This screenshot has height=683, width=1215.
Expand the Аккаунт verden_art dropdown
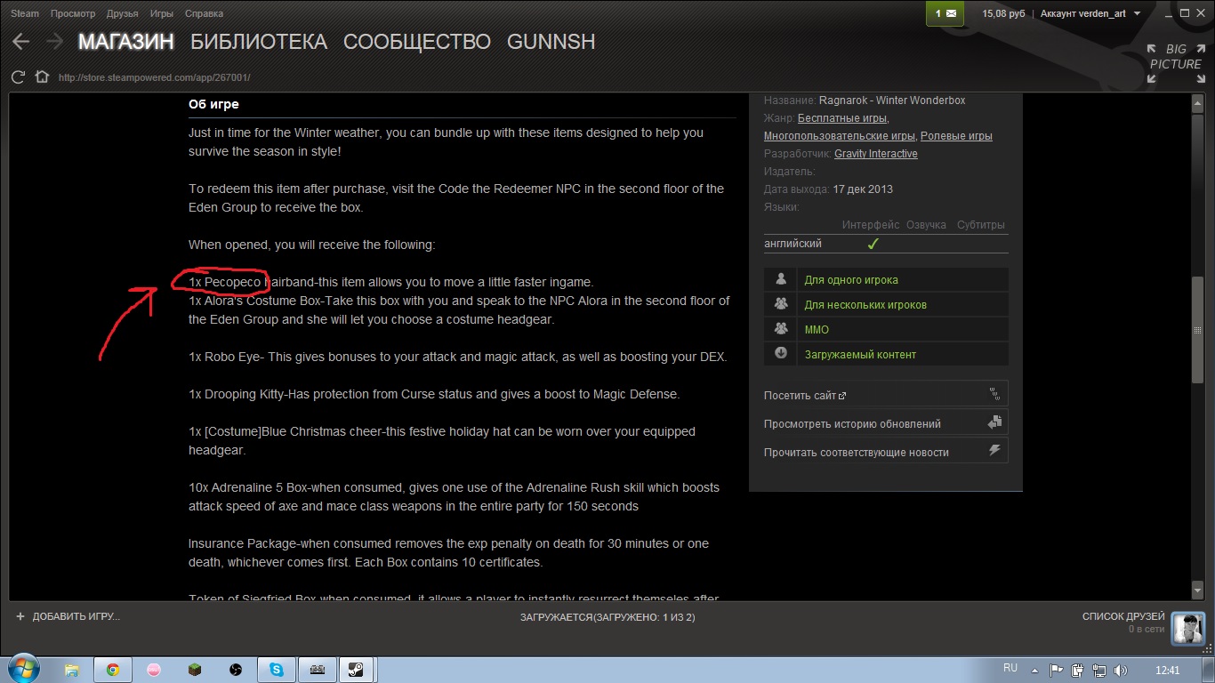1090,13
